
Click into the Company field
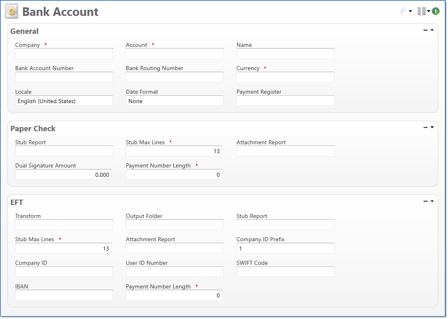pos(64,54)
